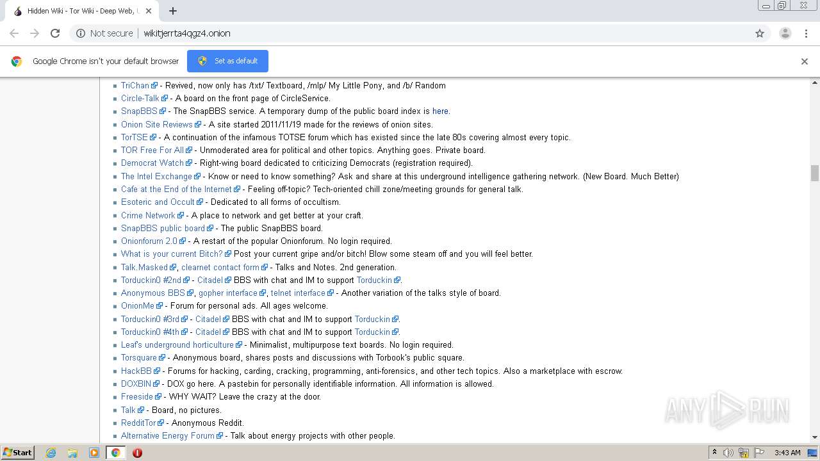Open the Citadel link on #2nd row

tap(210, 280)
